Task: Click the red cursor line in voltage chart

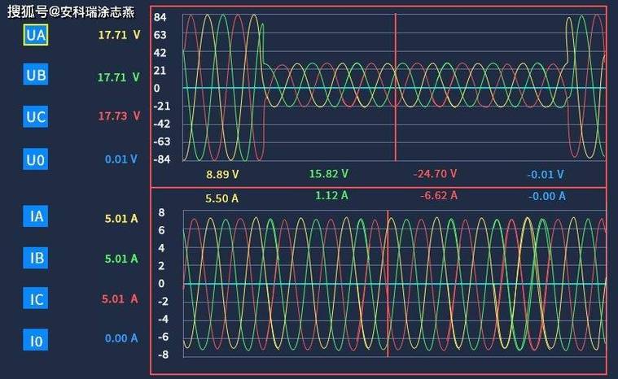Action: coord(396,87)
